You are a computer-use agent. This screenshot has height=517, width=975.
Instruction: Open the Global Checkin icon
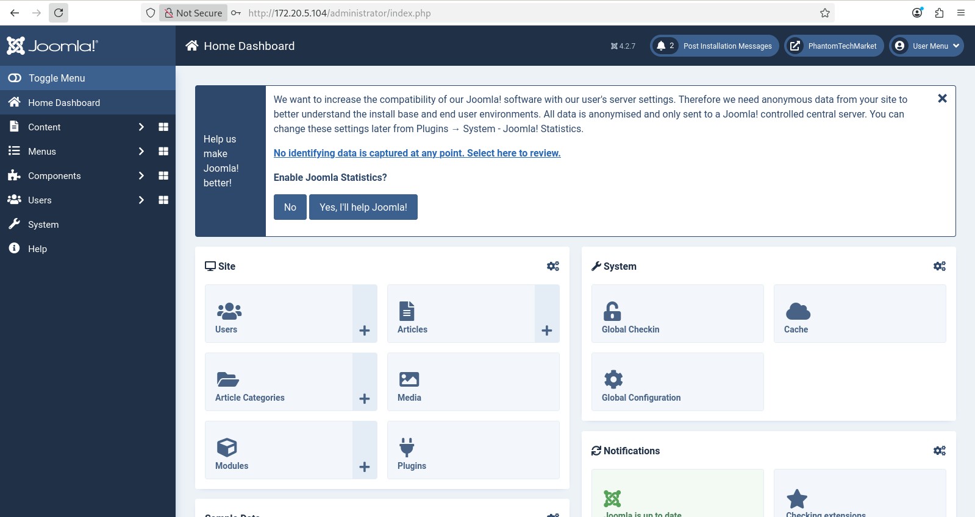pos(677,314)
